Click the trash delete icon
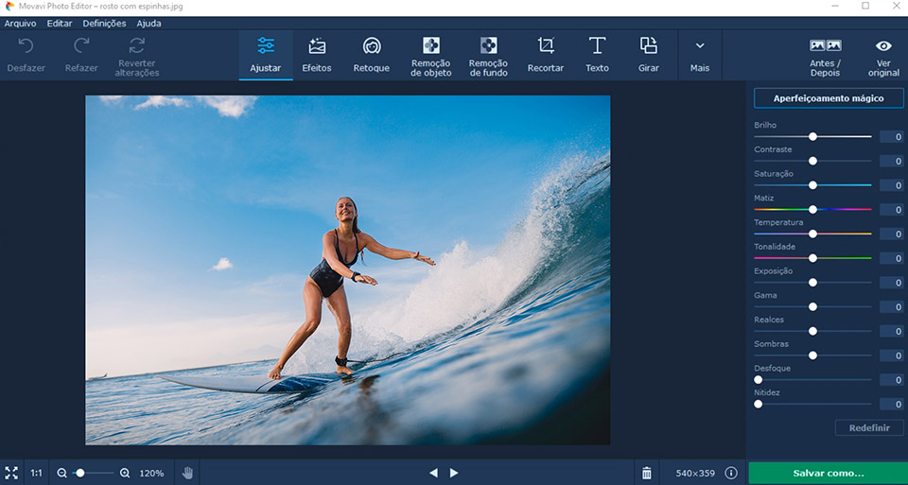 tap(646, 473)
